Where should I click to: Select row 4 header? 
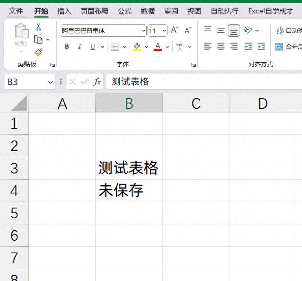tap(14, 191)
